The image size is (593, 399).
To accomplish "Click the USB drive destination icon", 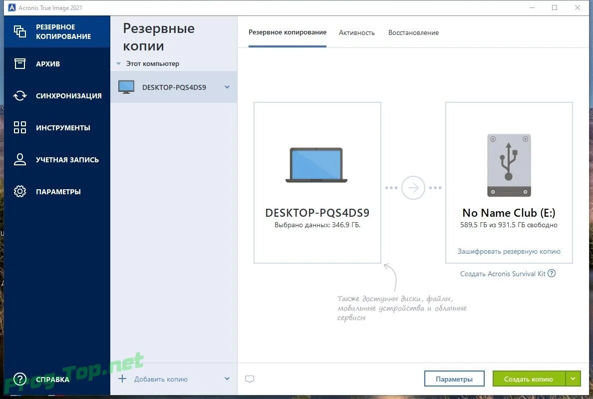I will [x=509, y=165].
